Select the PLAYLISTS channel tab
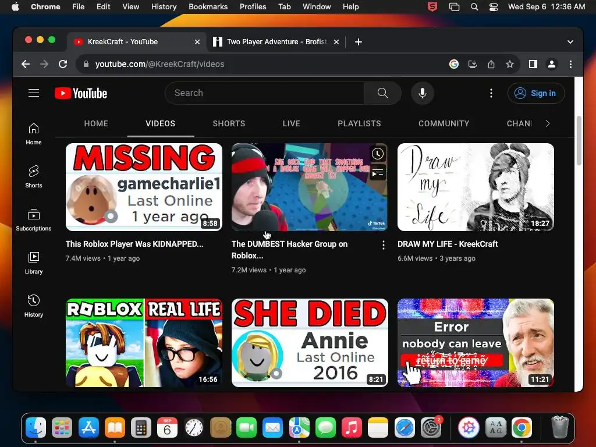This screenshot has height=447, width=596. [359, 123]
